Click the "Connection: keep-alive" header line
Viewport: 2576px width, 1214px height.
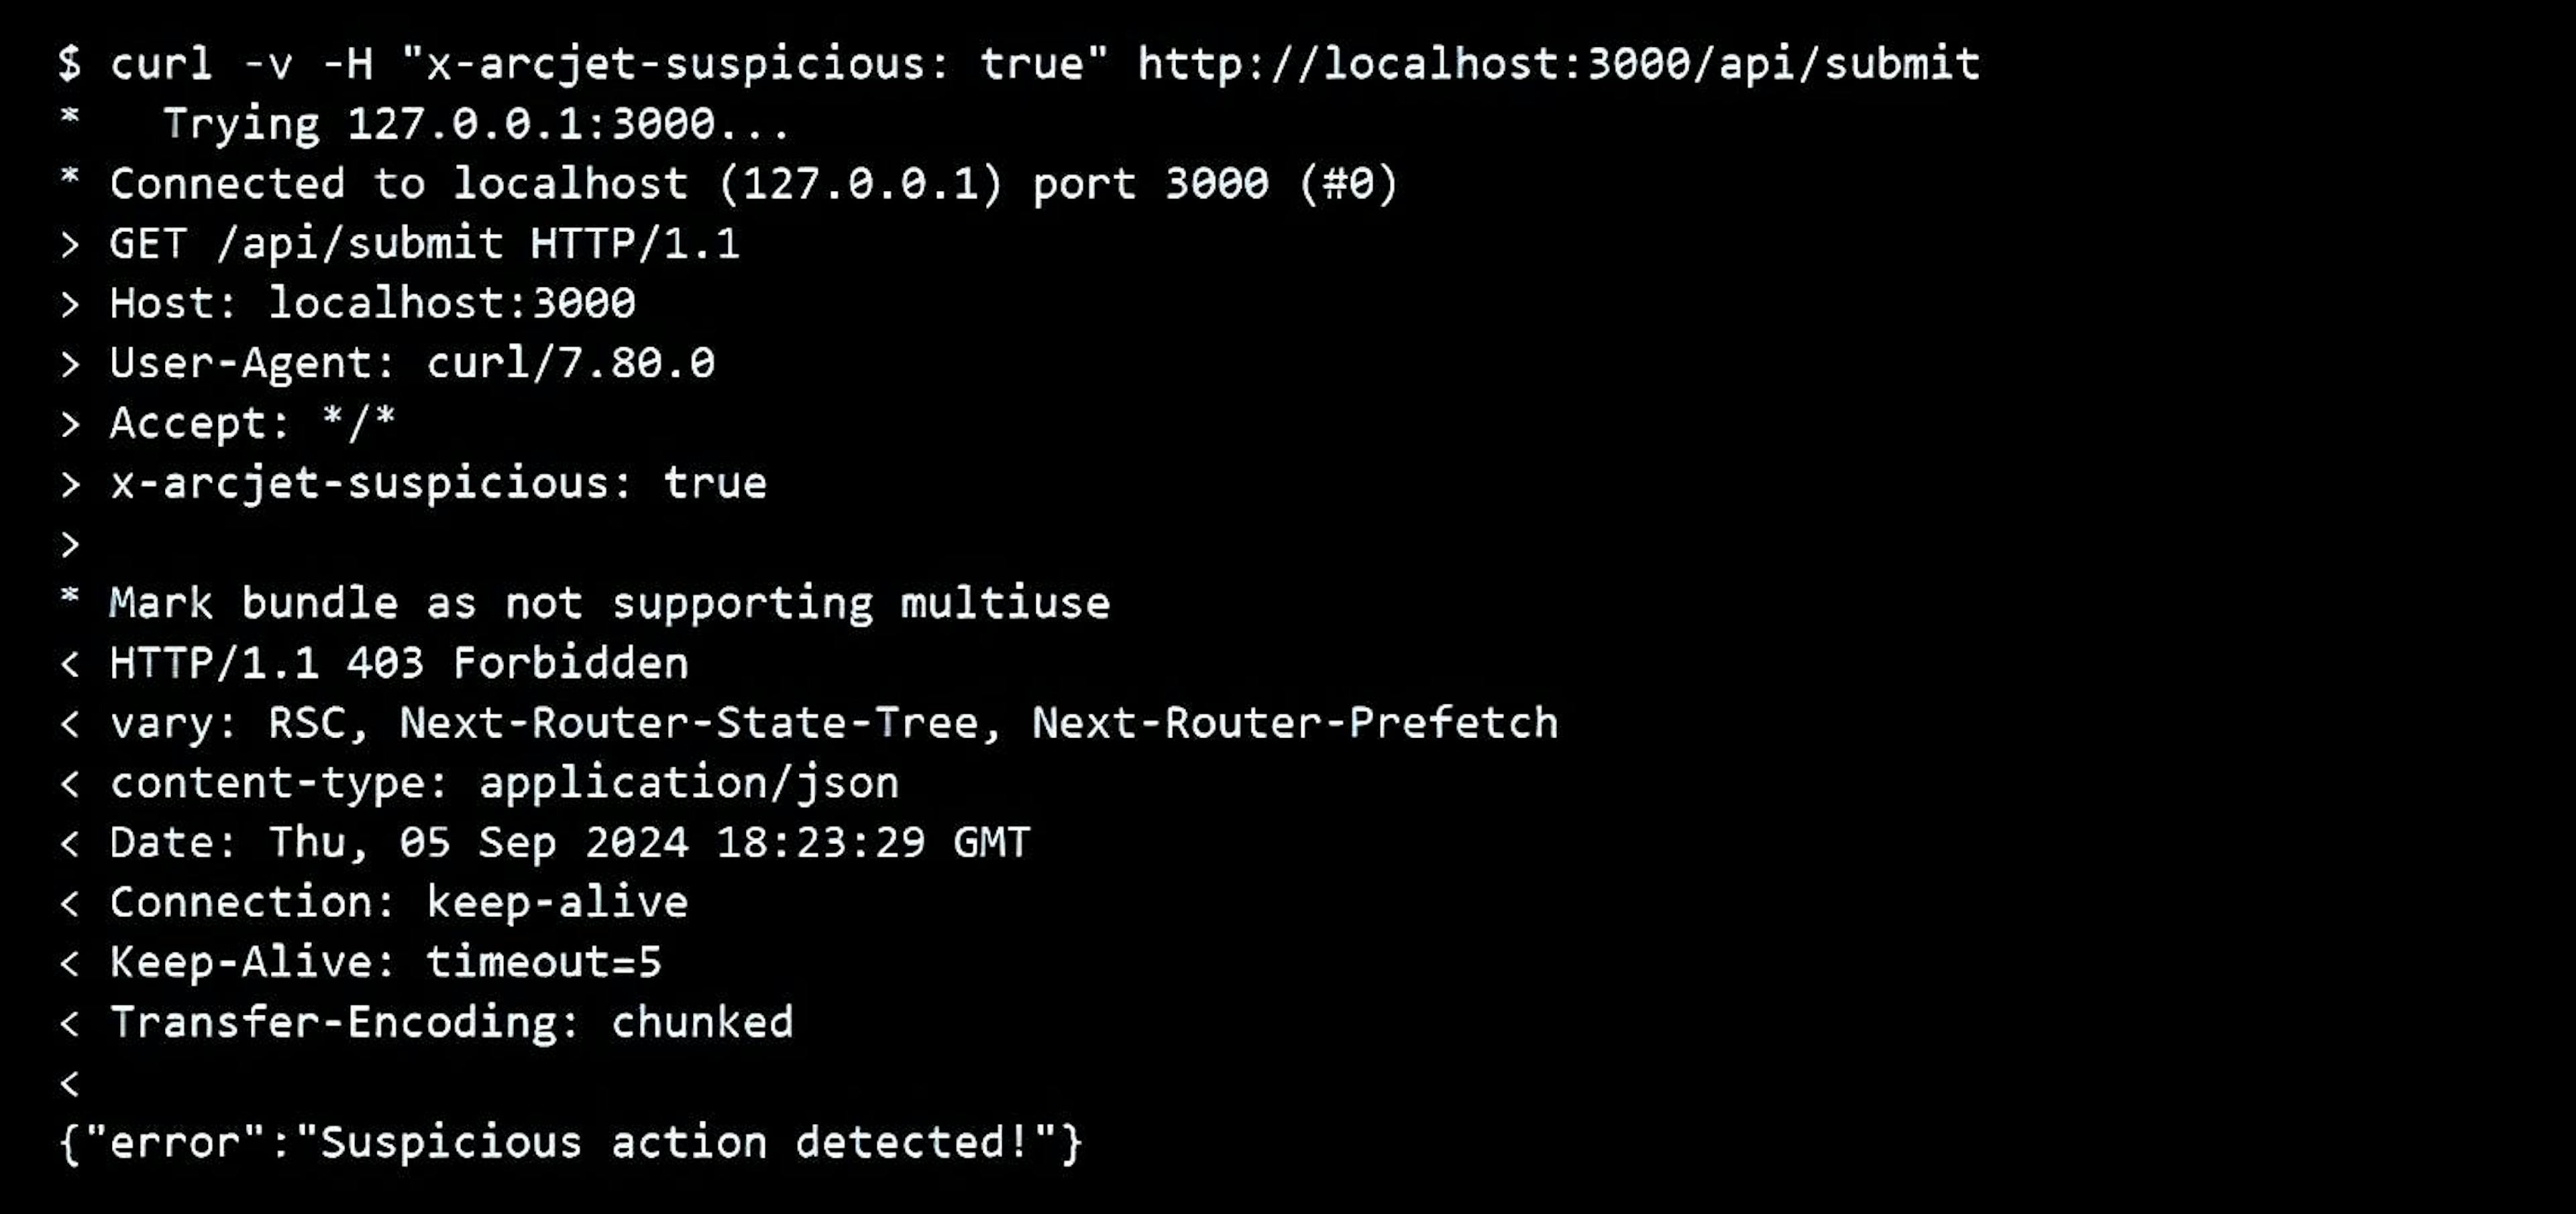398,902
